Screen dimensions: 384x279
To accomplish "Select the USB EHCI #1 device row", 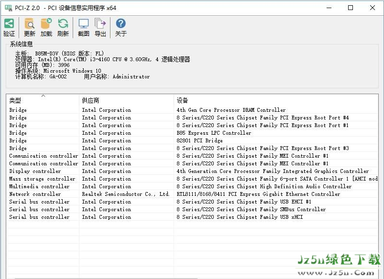I will [192, 202].
